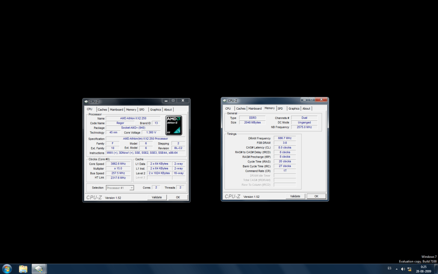
Task: Click CPU-Z title icon in left window
Action: [x=86, y=101]
